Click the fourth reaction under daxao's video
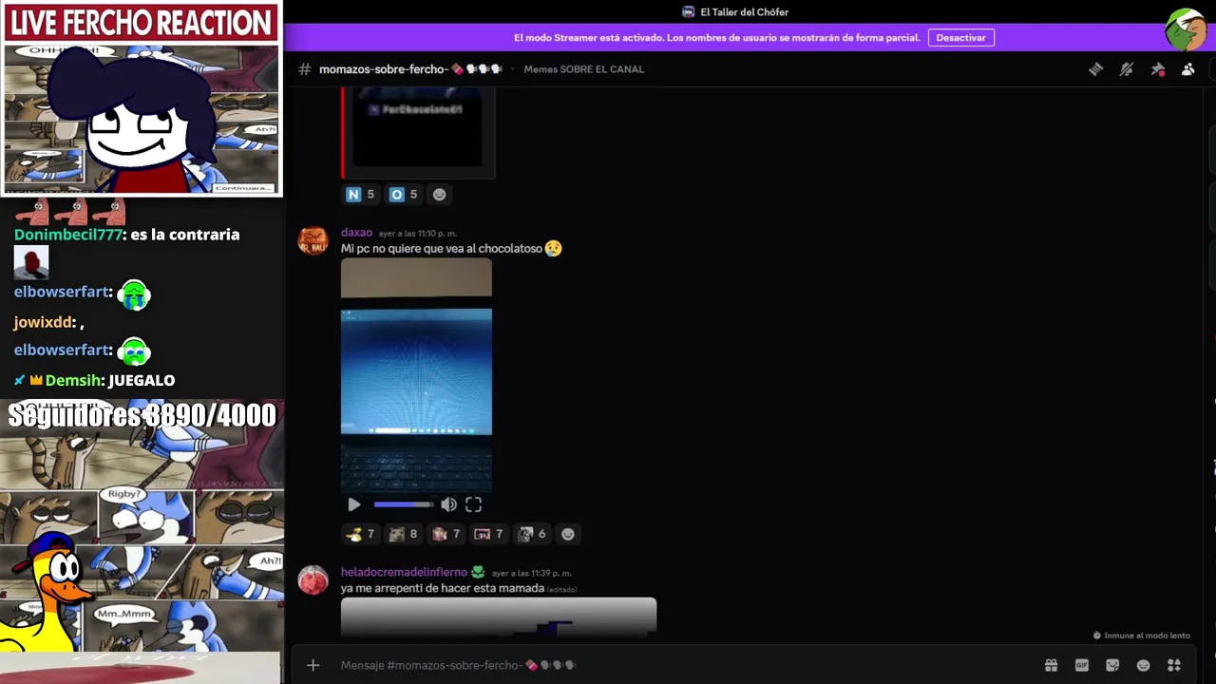Viewport: 1216px width, 684px height. pyautogui.click(x=489, y=534)
